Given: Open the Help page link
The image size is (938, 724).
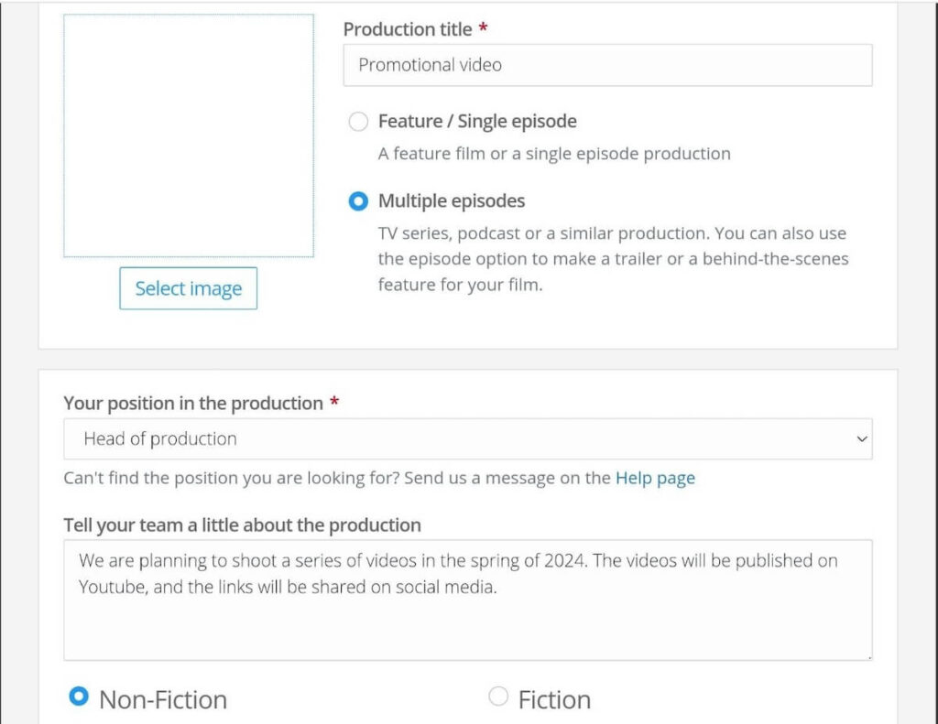Looking at the screenshot, I should [x=655, y=477].
